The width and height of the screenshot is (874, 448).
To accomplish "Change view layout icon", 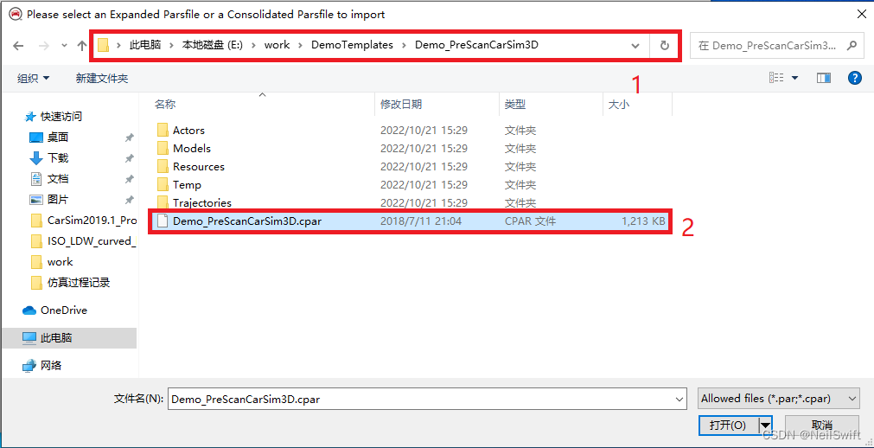I will click(777, 78).
